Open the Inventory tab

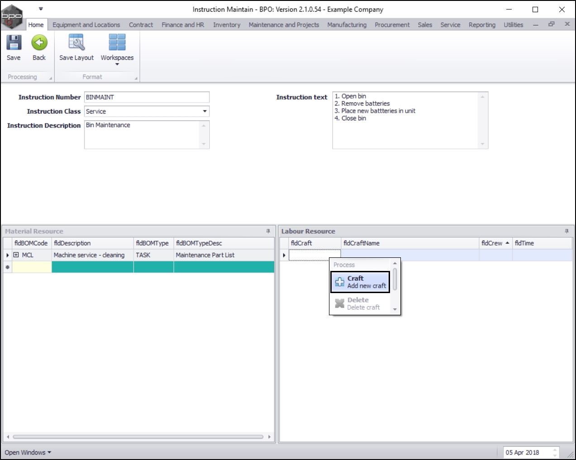(227, 25)
